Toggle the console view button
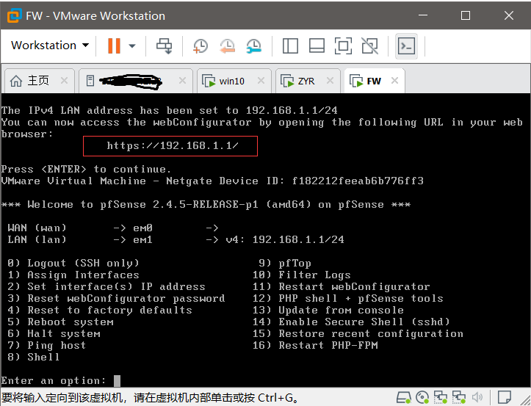Screen dimensions: 531x406 [x=406, y=46]
